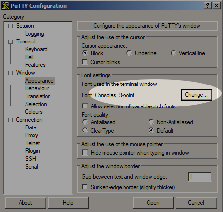
Task: Click the About button
Action: pos(25,203)
